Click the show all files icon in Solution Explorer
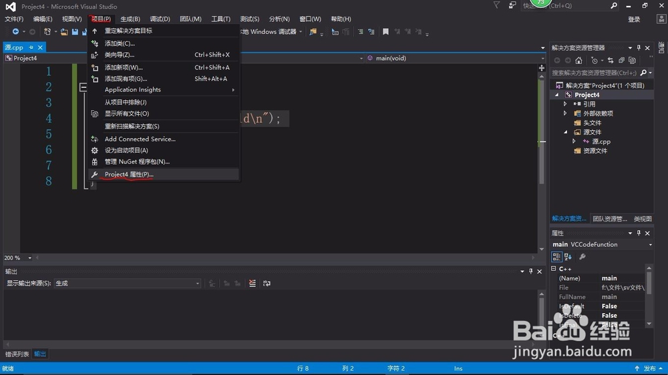This screenshot has width=668, height=375. [632, 61]
